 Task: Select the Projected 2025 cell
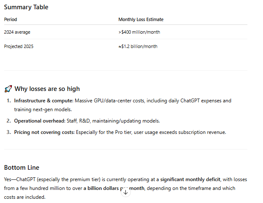(x=19, y=46)
